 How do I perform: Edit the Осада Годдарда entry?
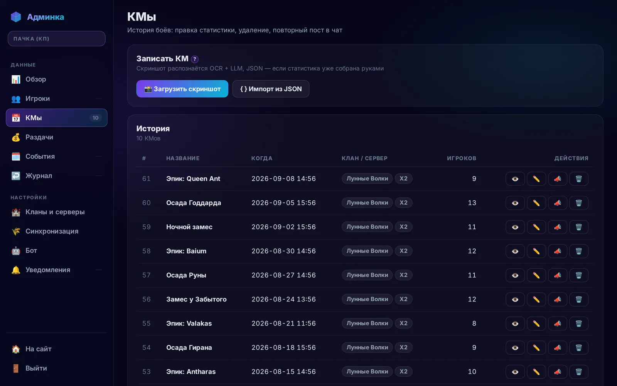click(536, 203)
